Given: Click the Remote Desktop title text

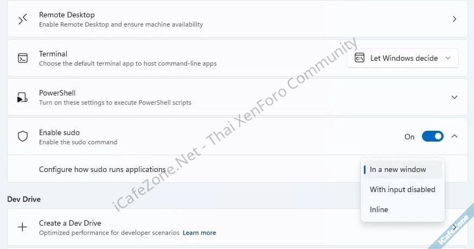Looking at the screenshot, I should click(x=67, y=15).
